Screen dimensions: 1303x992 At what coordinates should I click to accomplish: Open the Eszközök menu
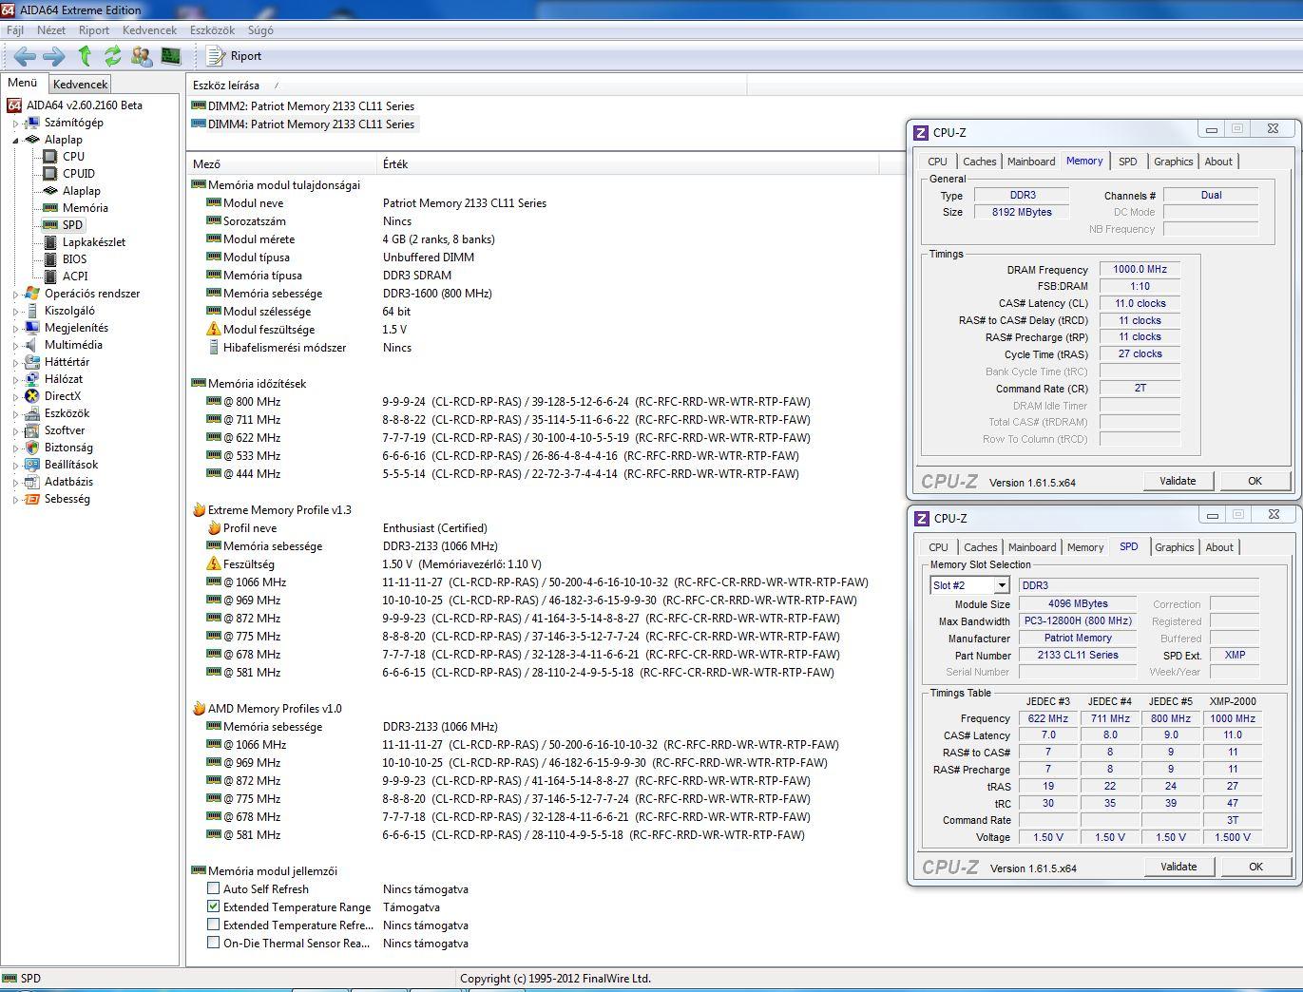[x=211, y=30]
